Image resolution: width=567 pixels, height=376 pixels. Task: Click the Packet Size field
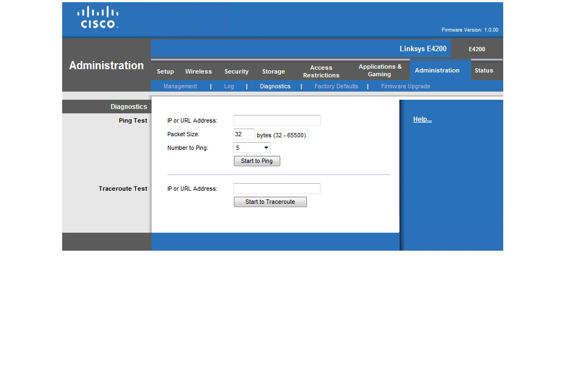click(x=244, y=134)
